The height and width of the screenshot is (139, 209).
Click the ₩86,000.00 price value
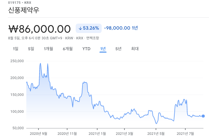40,29
